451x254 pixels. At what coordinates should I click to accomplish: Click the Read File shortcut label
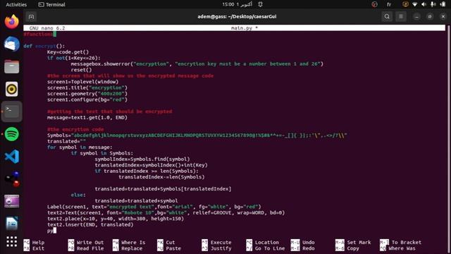[90, 248]
